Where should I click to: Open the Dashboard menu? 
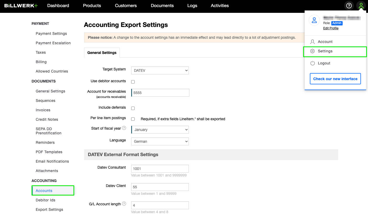(58, 5)
